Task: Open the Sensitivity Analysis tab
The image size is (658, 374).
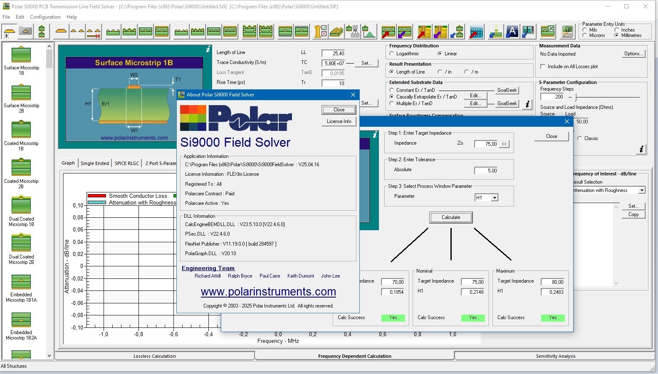Action: (x=556, y=356)
